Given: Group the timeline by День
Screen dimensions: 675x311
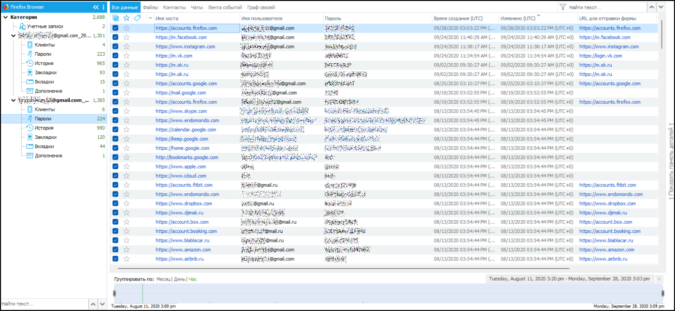Looking at the screenshot, I should (x=179, y=279).
